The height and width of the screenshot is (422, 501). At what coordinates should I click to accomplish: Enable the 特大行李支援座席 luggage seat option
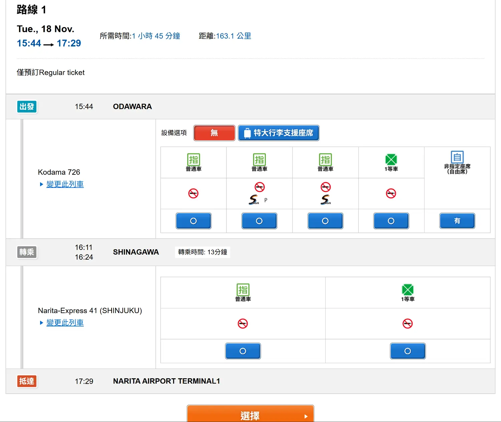click(279, 133)
